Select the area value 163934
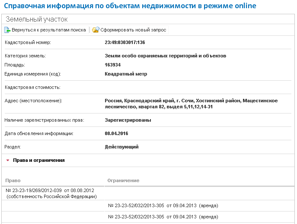297x224 pixels. point(112,65)
